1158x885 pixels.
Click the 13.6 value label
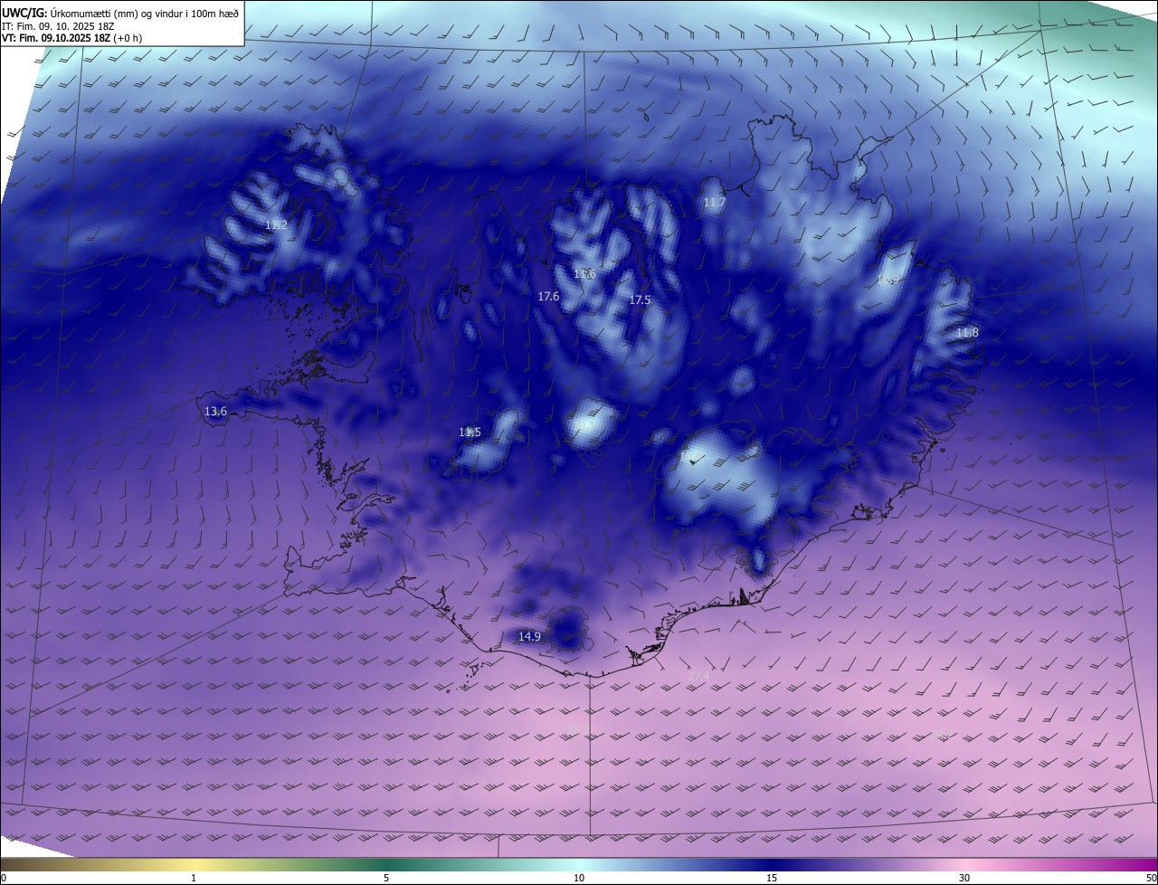[x=215, y=411]
